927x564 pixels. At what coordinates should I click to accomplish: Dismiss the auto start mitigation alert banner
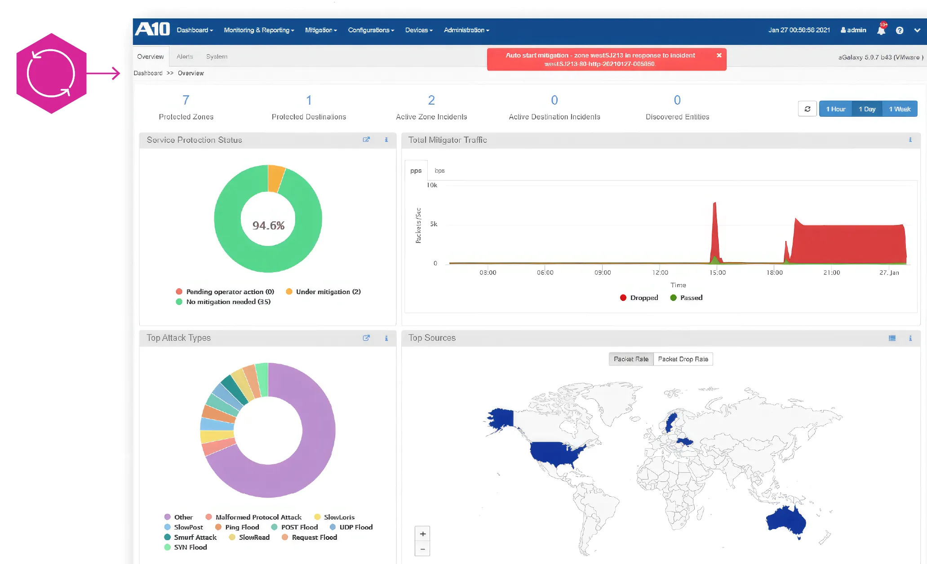pyautogui.click(x=719, y=55)
